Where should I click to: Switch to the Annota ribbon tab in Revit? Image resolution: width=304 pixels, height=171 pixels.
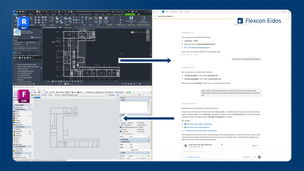(x=66, y=14)
